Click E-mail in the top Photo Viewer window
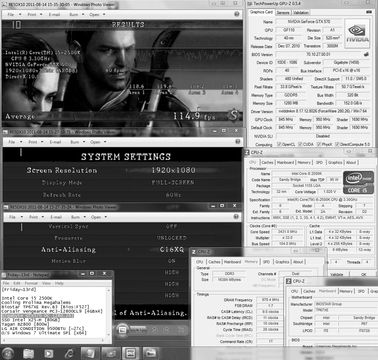Viewport: 378px width, 360px height. [x=54, y=14]
